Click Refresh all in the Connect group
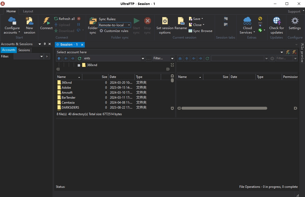The height and width of the screenshot is (197, 305). (65, 19)
